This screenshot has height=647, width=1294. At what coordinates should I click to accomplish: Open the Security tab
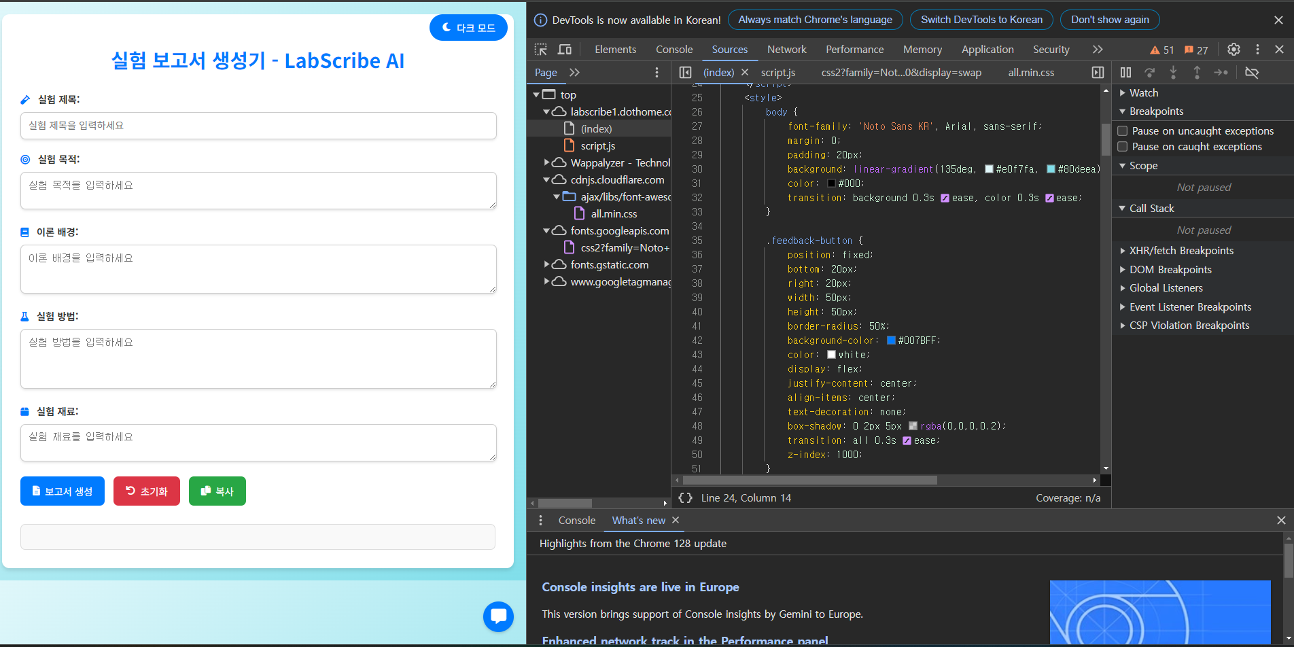tap(1051, 50)
